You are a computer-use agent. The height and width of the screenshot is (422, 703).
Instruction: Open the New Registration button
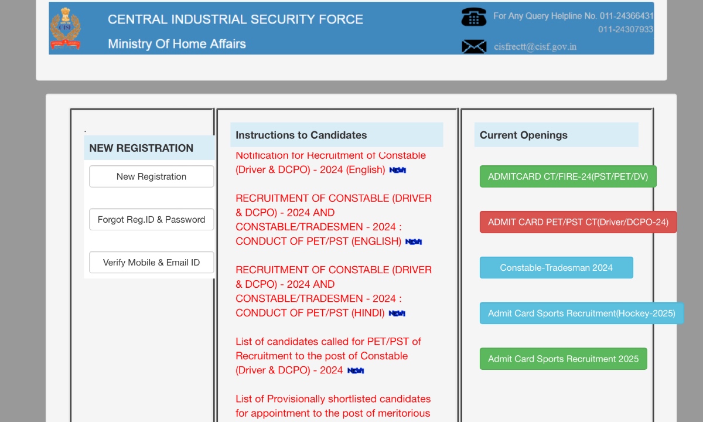coord(151,176)
